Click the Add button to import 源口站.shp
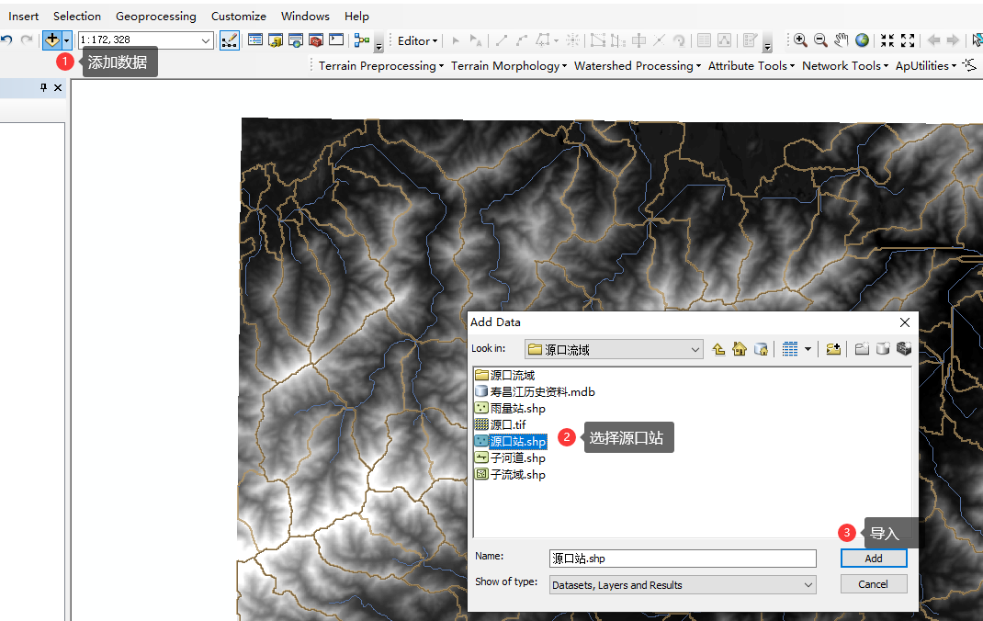The height and width of the screenshot is (621, 983). (872, 558)
